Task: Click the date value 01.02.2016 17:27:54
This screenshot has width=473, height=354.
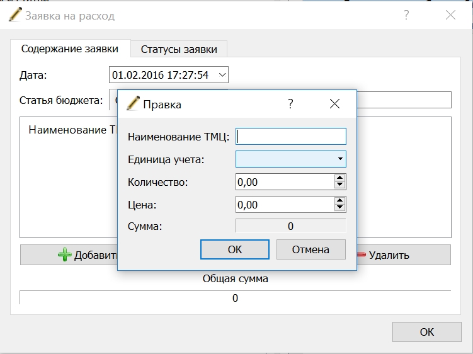Action: [160, 75]
